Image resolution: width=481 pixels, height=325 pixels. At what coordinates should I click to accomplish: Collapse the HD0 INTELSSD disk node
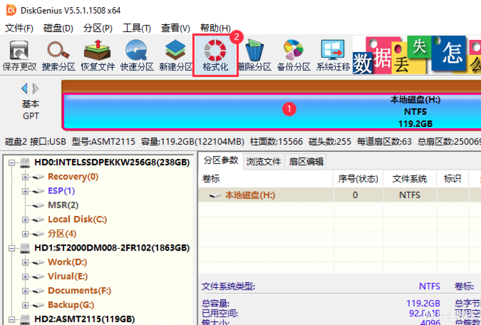[x=12, y=163]
